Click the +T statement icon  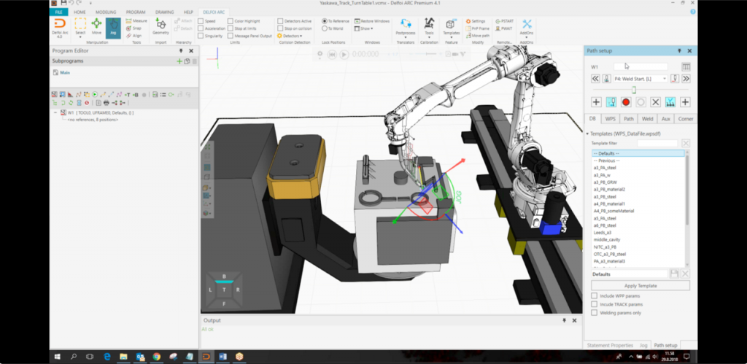pyautogui.click(x=127, y=94)
